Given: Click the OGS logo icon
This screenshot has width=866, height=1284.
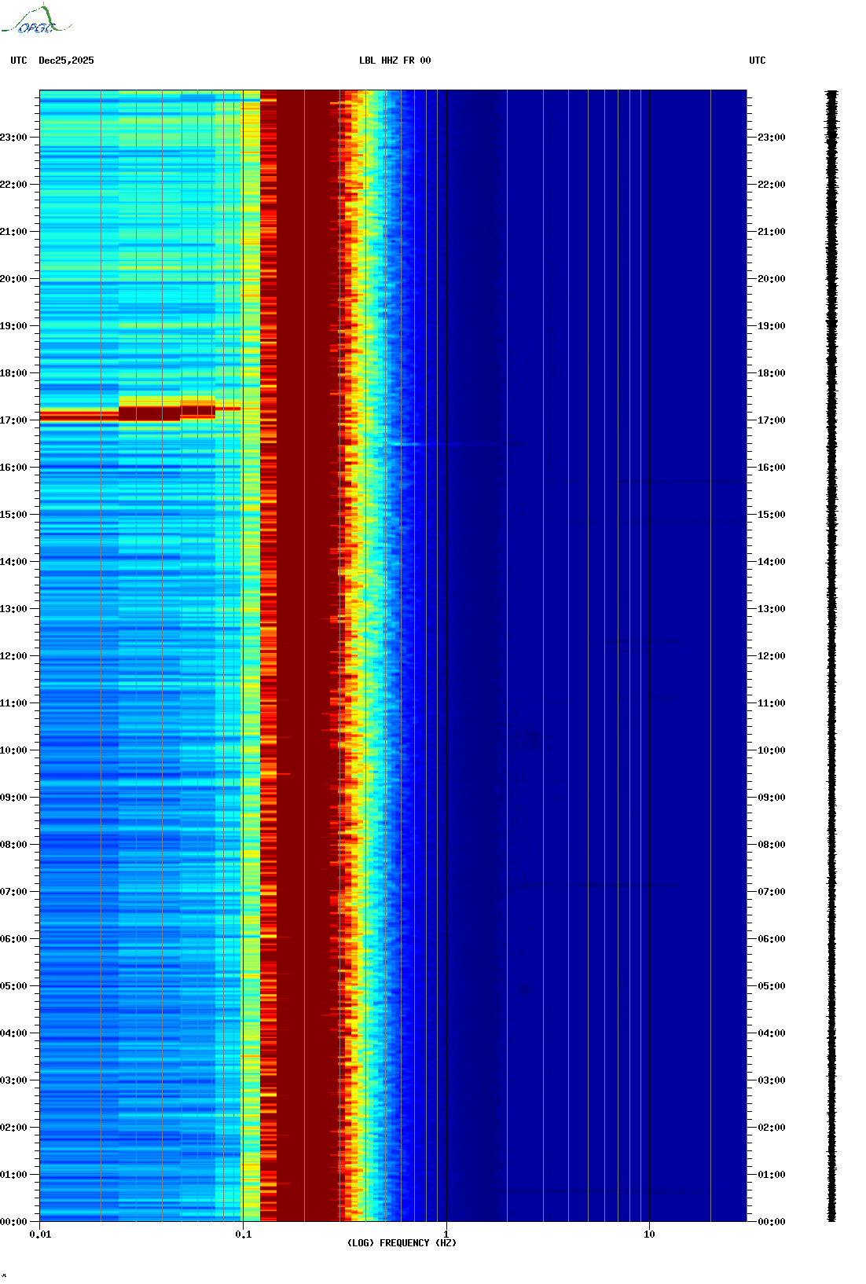Looking at the screenshot, I should [x=36, y=20].
